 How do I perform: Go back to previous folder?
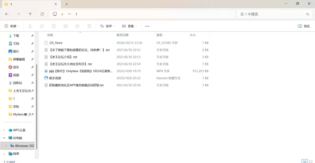point(7,14)
